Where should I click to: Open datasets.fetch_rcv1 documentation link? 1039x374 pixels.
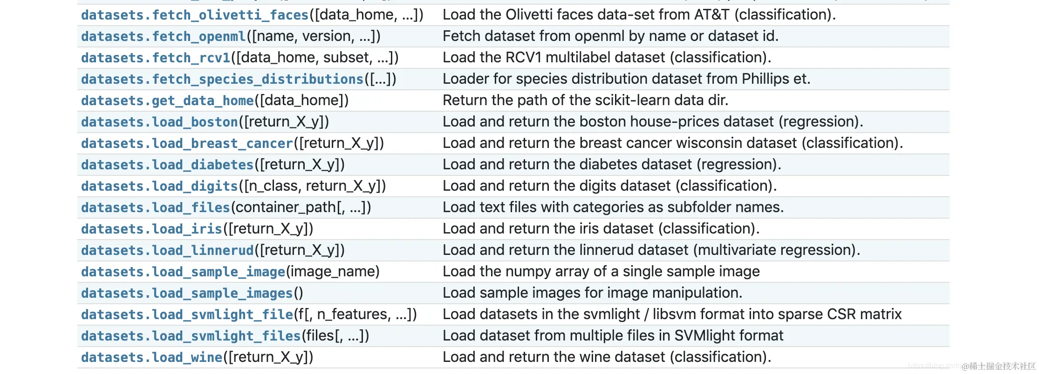[156, 58]
